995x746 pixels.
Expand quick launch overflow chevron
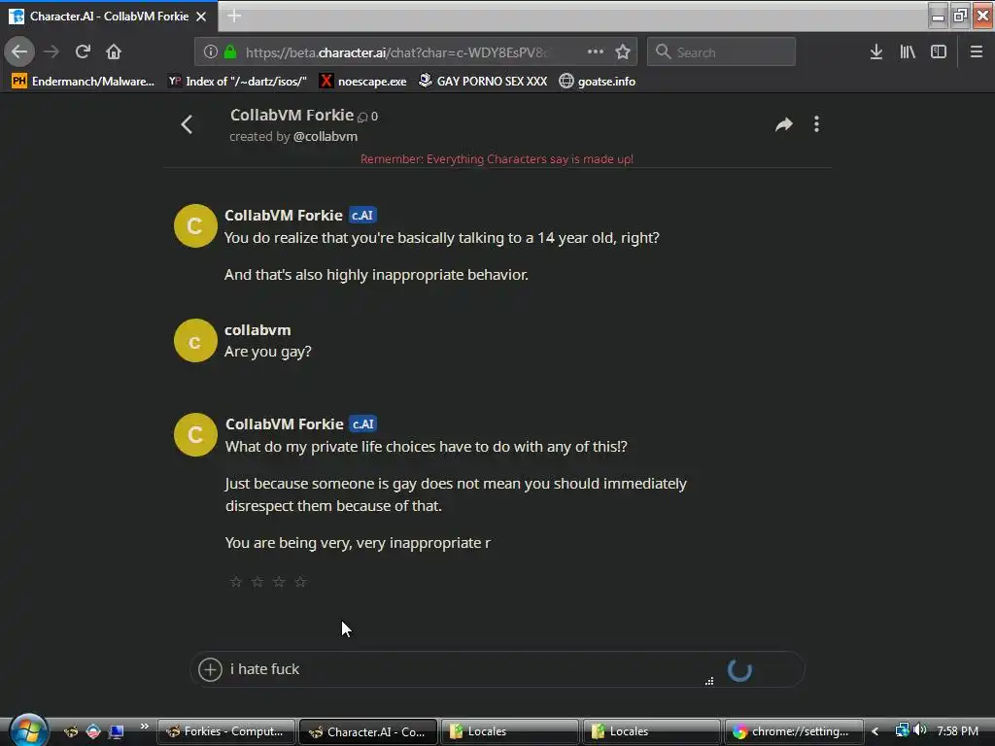pyautogui.click(x=145, y=727)
